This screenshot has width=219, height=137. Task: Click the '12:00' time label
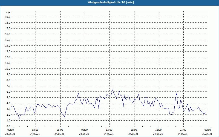109,130
